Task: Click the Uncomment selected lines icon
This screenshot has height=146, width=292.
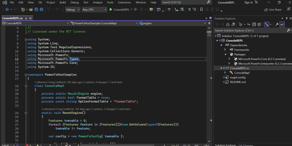Action: 194,9
